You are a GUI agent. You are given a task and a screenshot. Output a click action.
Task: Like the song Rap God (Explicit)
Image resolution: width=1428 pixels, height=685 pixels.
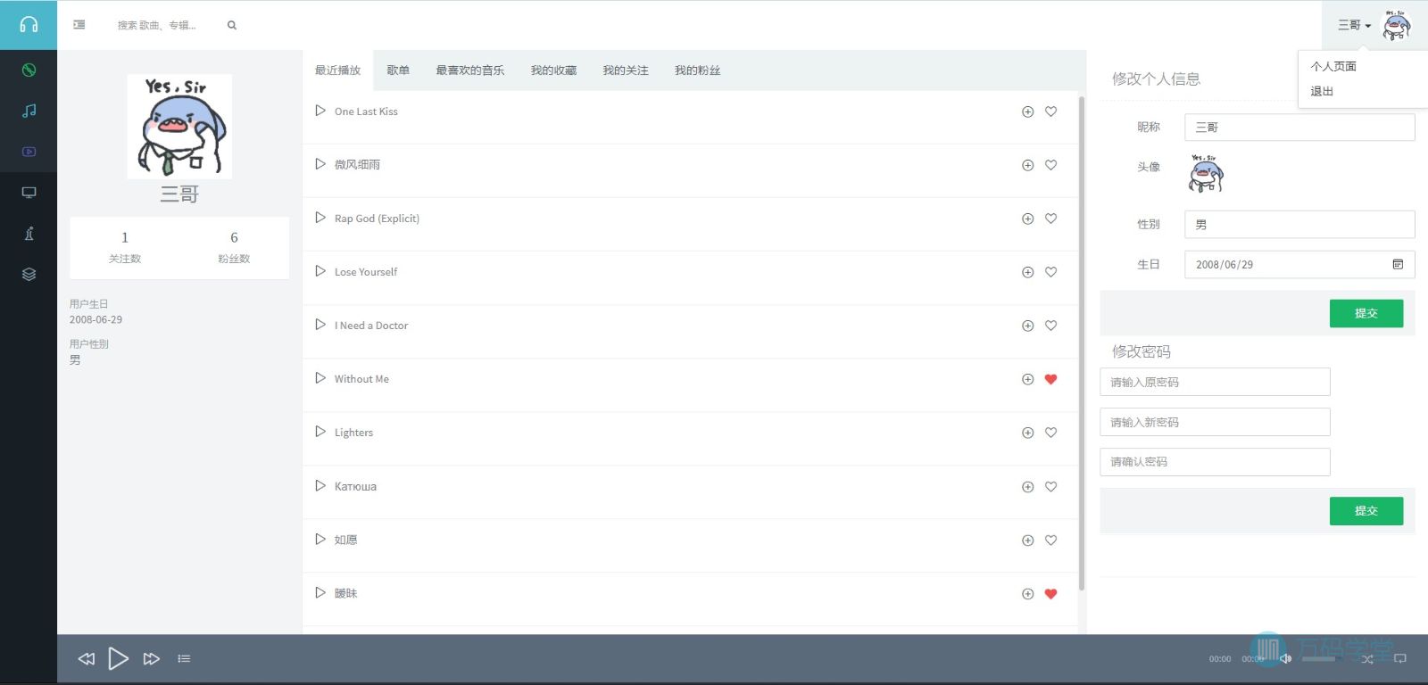click(x=1050, y=219)
